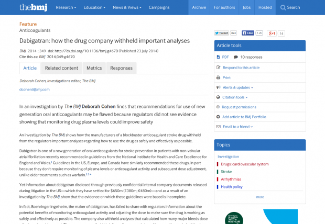This screenshot has width=325, height=224.
Task: Open the Stroke topic
Action: point(226,172)
